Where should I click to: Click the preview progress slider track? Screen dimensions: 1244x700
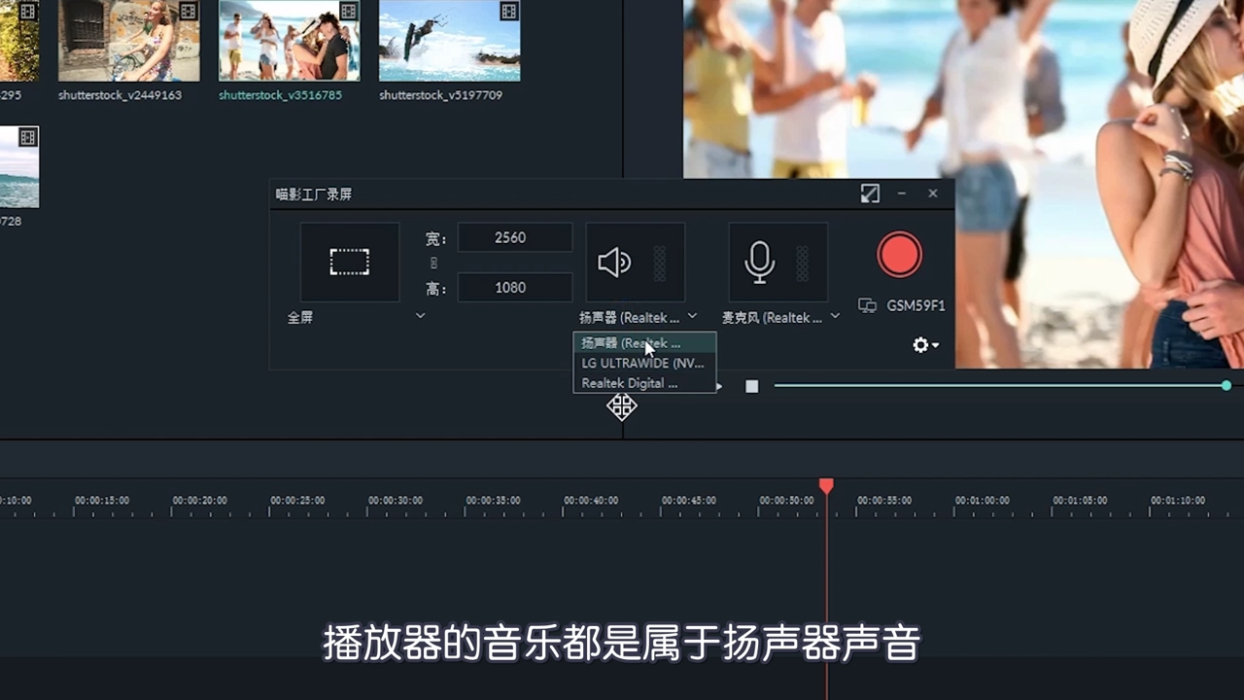click(x=999, y=386)
